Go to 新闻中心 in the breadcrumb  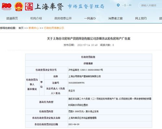point(33,28)
